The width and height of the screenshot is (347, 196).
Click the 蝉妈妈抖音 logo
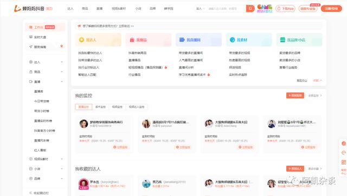(x=29, y=9)
